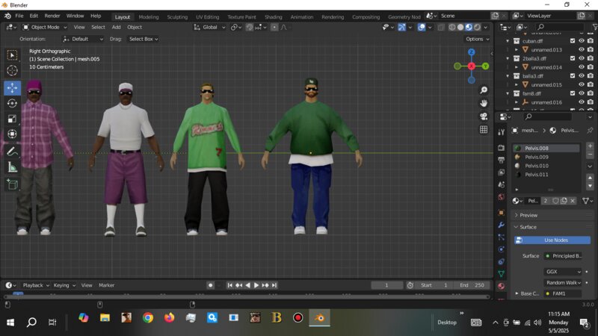Viewport: 598px width, 336px height.
Task: Expand the unnamed.016 tree item
Action: [517, 102]
